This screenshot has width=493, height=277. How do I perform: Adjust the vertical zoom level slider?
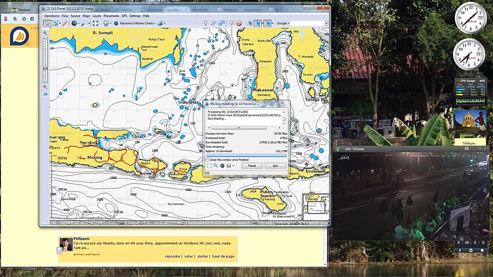[45, 60]
